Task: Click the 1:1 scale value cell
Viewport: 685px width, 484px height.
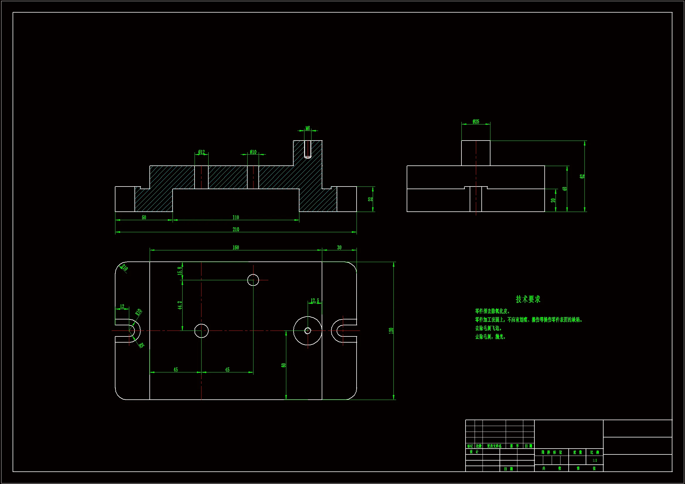Action: [x=594, y=461]
